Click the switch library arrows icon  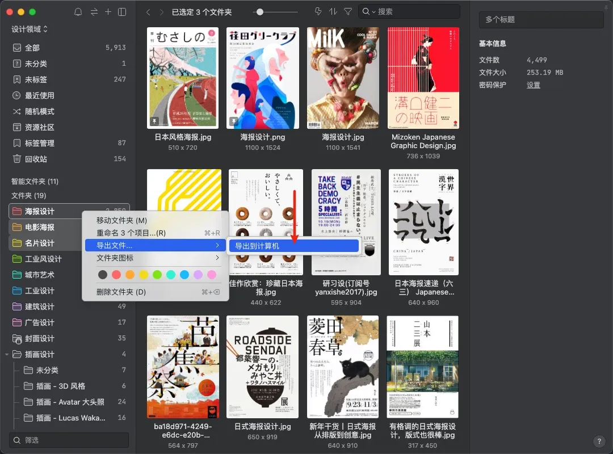[94, 12]
